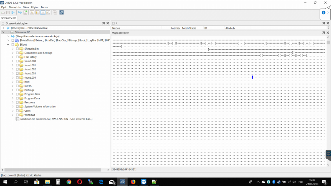This screenshot has height=186, width=331.
Task: Toggle the checkbox for the Users folder
Action: (17, 111)
